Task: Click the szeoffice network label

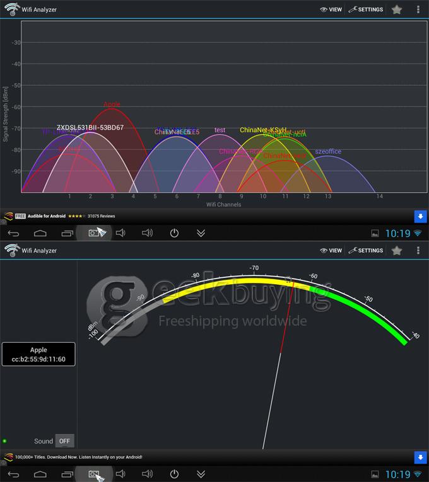Action: (328, 151)
